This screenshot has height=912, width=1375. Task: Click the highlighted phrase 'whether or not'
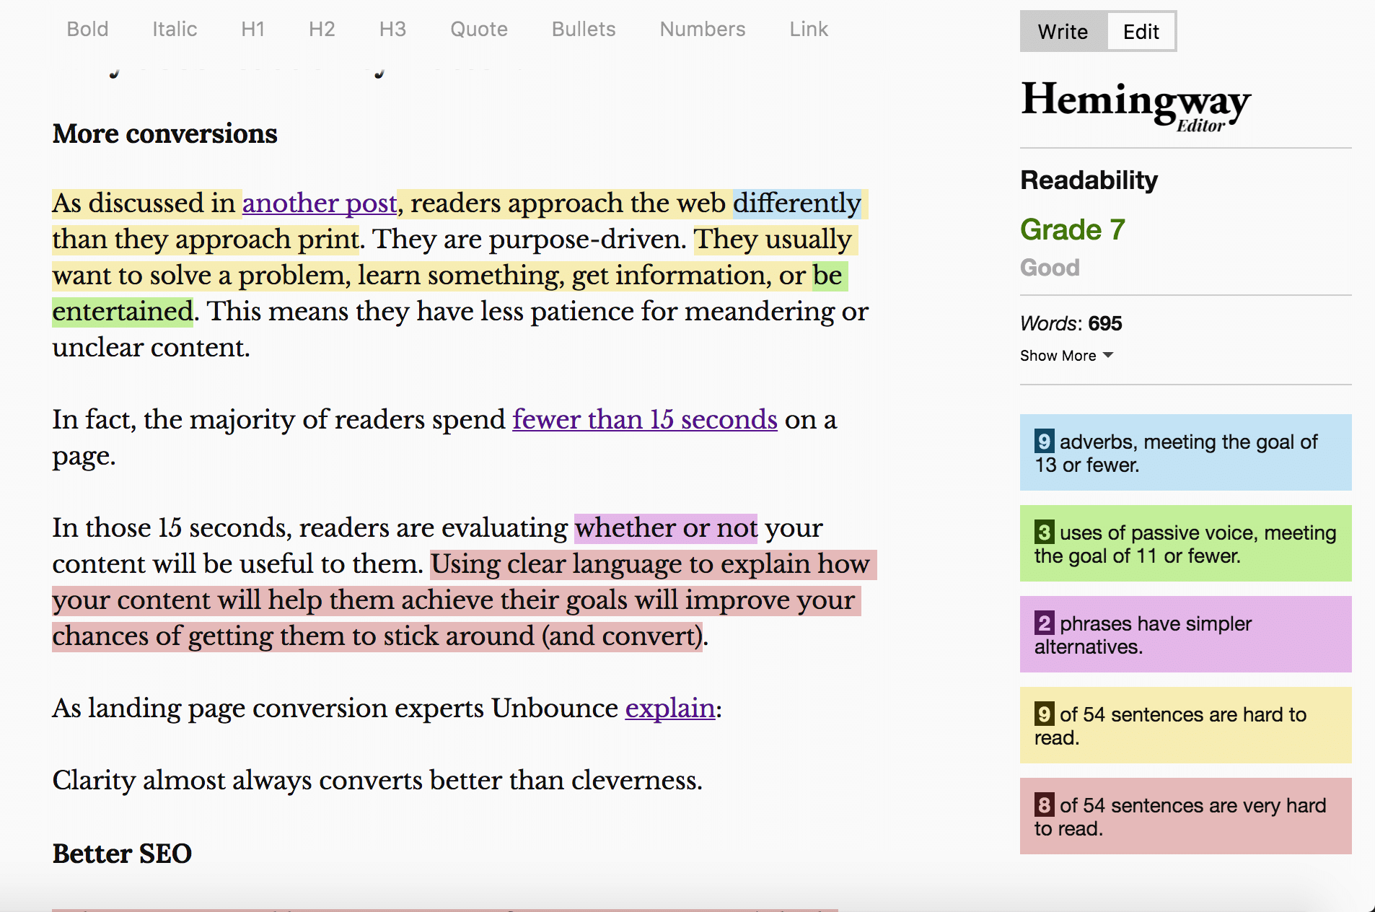coord(666,528)
